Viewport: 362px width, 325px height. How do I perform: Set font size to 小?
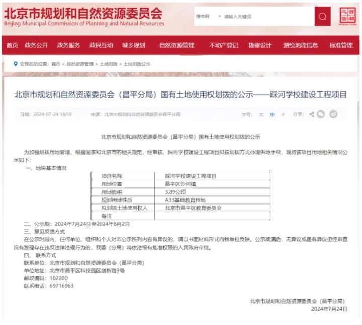283,114
